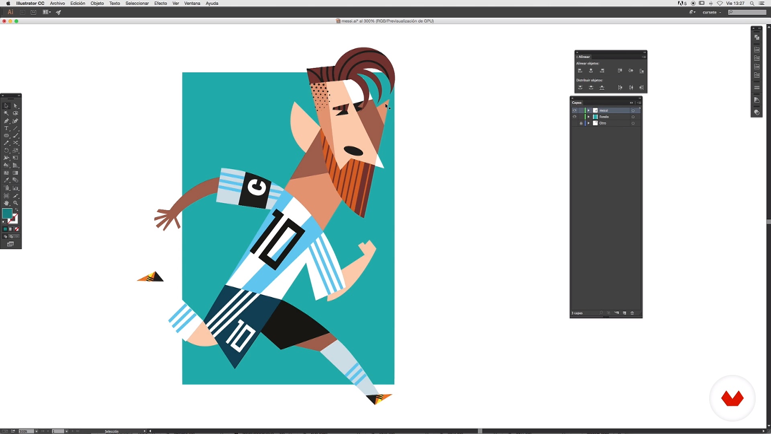Select the Scissors tool
The image size is (771, 434).
[16, 143]
